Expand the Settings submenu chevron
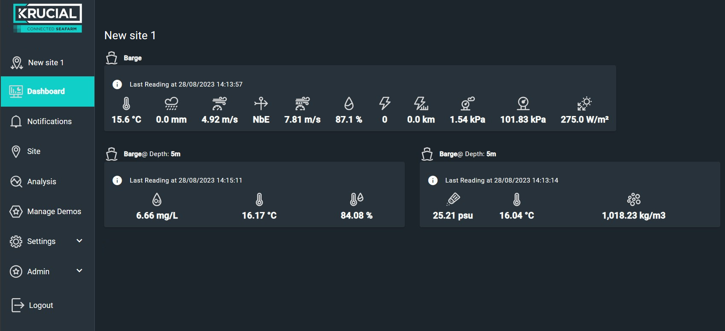Screen dimensions: 725x331 click(x=79, y=241)
